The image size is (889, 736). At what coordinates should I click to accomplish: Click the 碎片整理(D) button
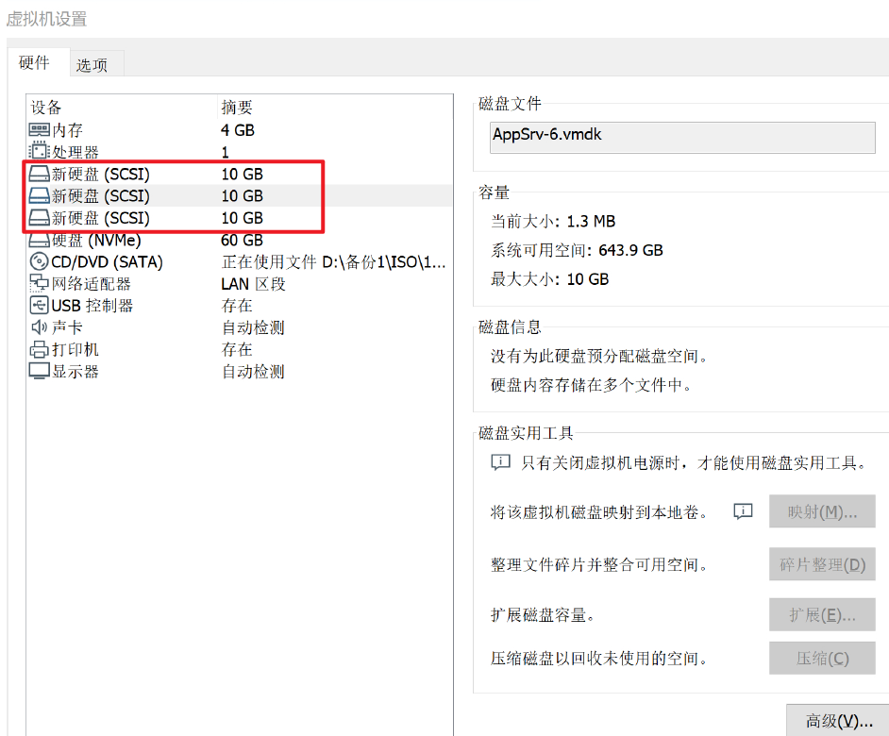822,564
